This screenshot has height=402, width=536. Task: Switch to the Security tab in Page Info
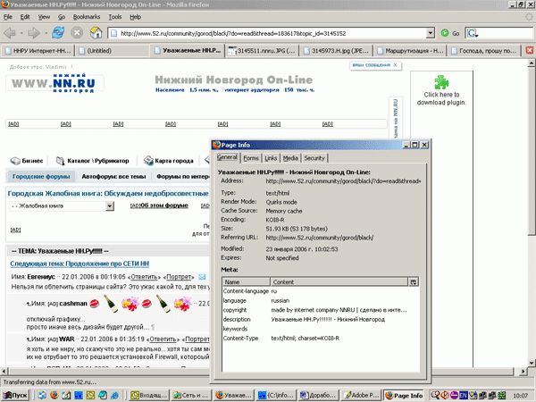314,157
